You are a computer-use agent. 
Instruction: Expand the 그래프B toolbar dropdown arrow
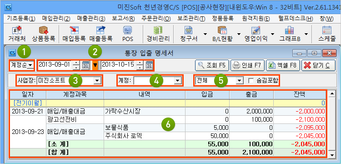(306, 34)
